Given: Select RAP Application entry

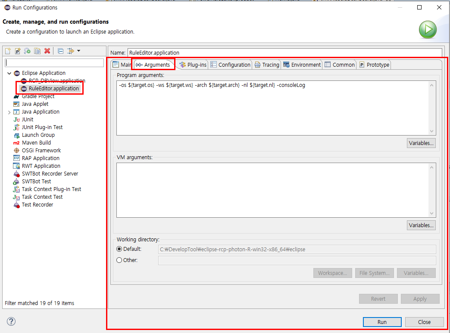Looking at the screenshot, I should [41, 158].
